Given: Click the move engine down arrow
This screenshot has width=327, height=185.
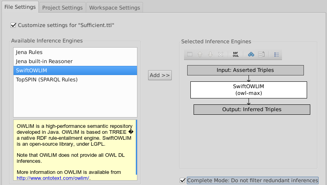Looking at the screenshot, I should pyautogui.click(x=210, y=54).
